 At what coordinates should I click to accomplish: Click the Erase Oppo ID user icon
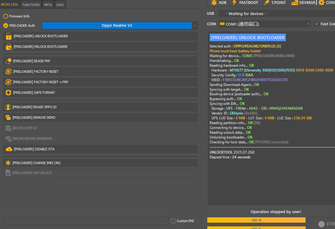8,107
